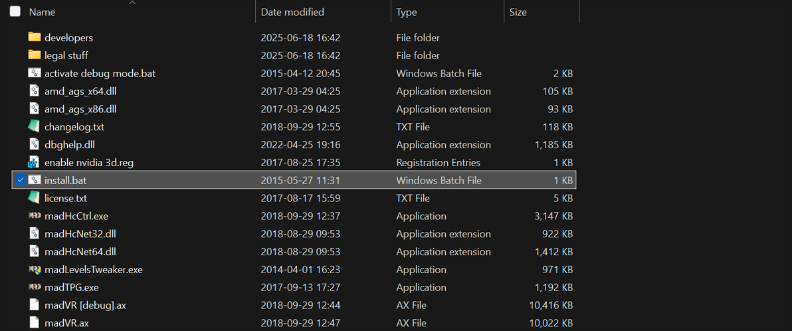
Task: Click the madTPG.exe application icon
Action: coord(35,287)
